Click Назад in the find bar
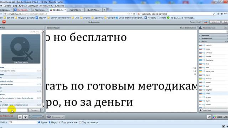The width and height of the screenshot is (228, 128). tap(53, 122)
